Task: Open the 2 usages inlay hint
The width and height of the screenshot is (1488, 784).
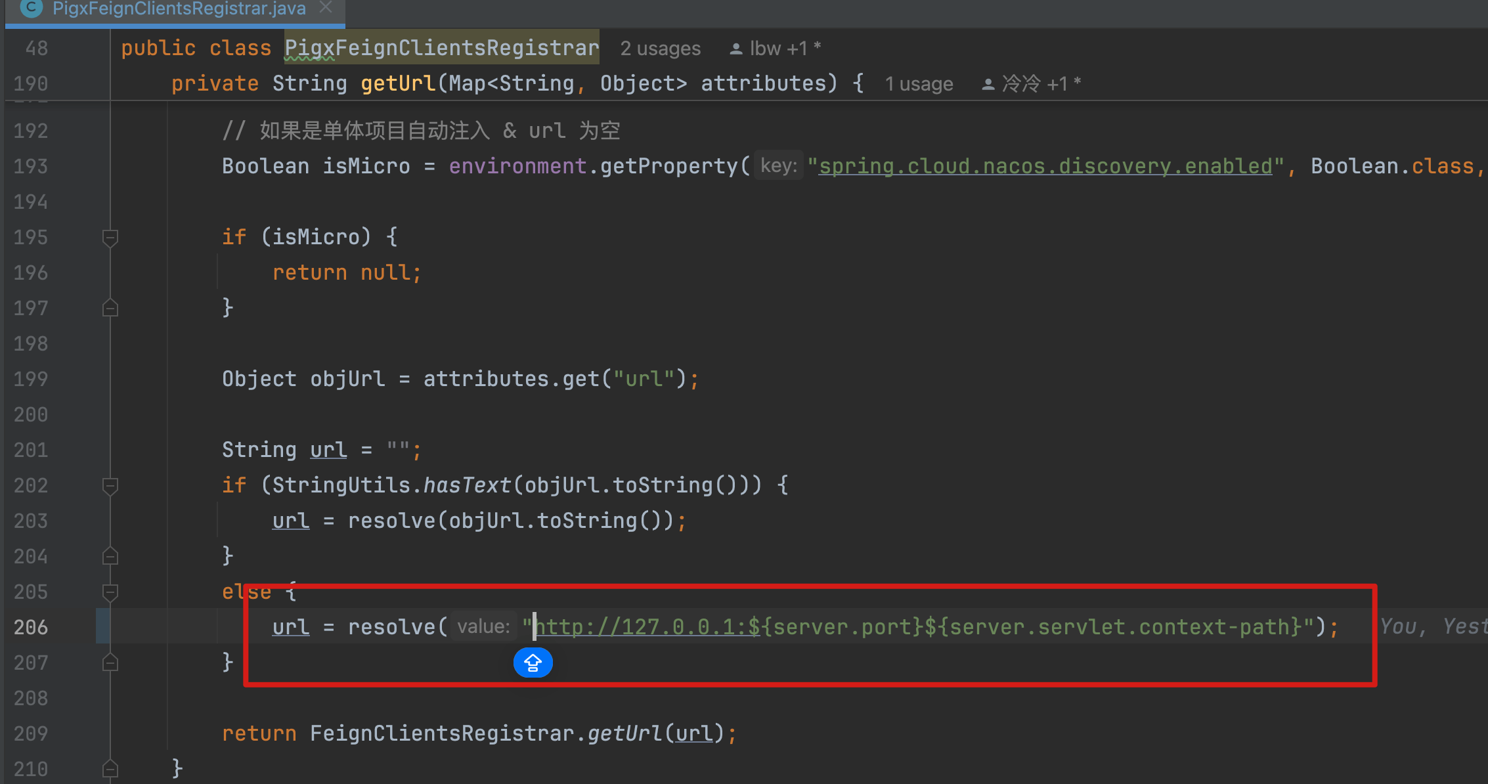Action: point(660,49)
